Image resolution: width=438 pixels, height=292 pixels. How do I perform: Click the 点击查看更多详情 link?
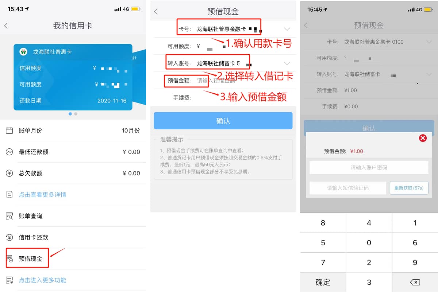[x=42, y=195]
